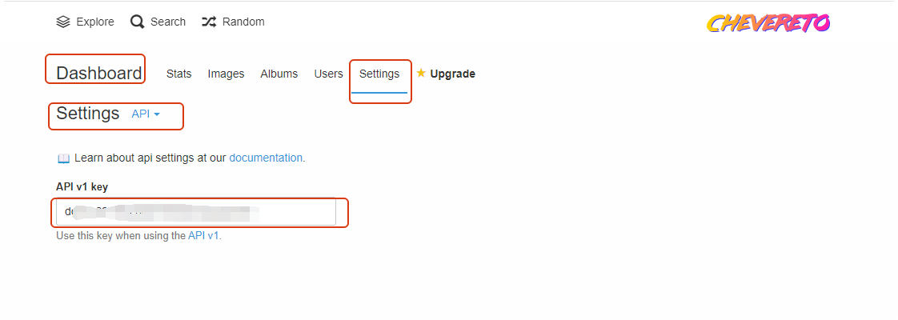Select the Settings tab in the dashboard
Screen dimensions: 898x320
point(379,74)
